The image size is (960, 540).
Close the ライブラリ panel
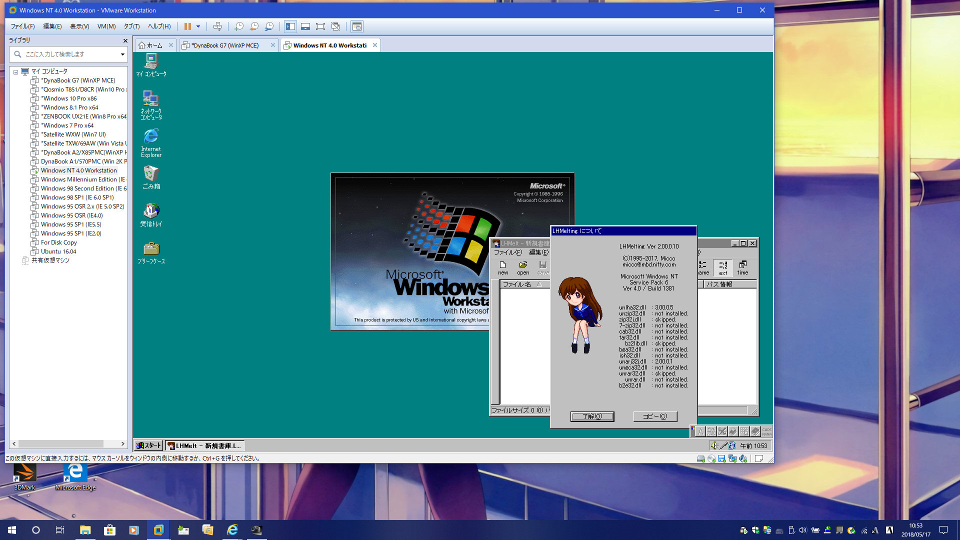coord(125,40)
